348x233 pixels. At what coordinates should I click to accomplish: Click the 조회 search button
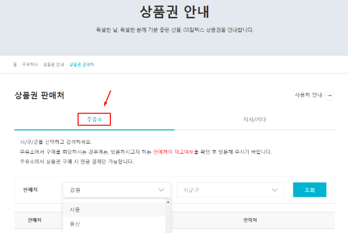pyautogui.click(x=310, y=190)
